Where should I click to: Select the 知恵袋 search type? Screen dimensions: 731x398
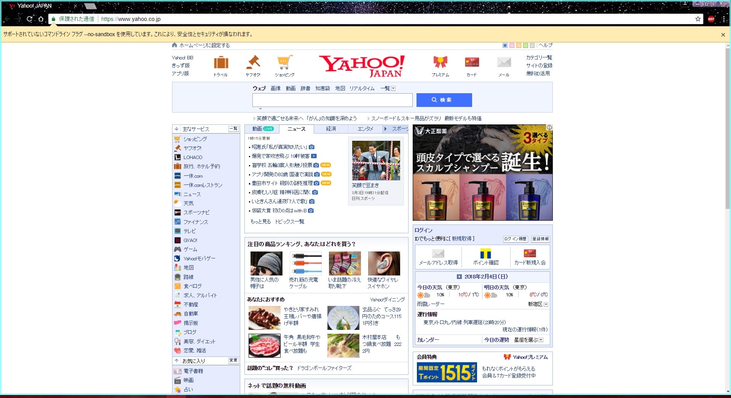click(322, 88)
